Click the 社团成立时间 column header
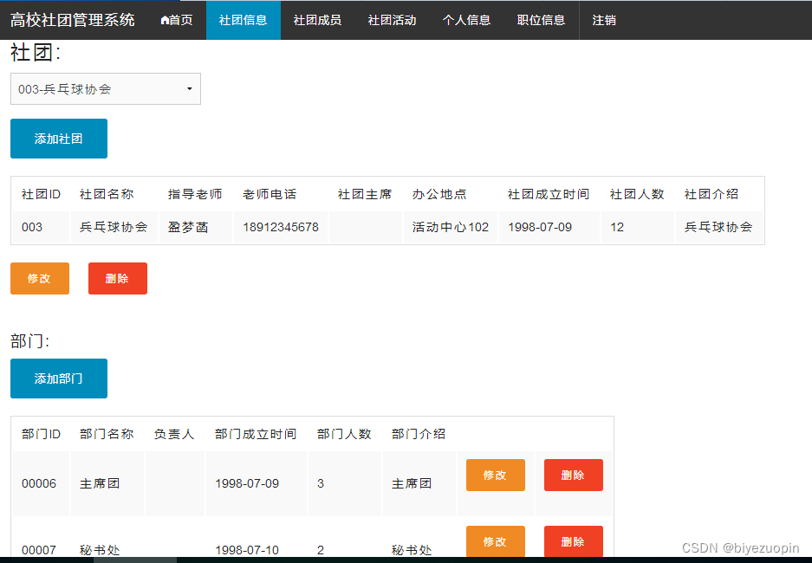 click(549, 194)
